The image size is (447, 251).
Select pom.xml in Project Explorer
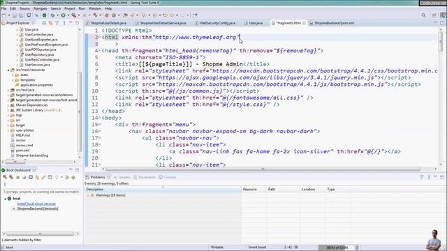pos(22,151)
